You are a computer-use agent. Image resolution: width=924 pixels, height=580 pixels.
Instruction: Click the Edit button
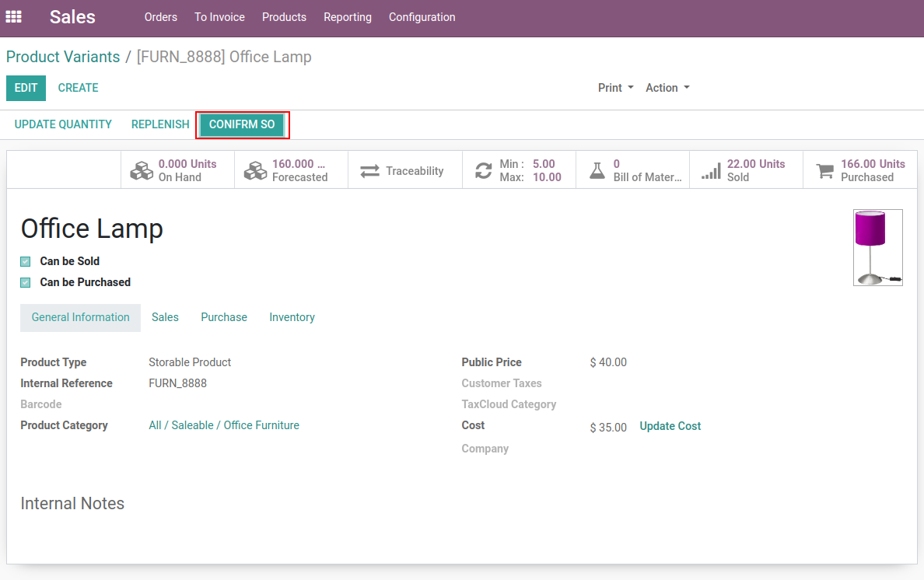[26, 88]
